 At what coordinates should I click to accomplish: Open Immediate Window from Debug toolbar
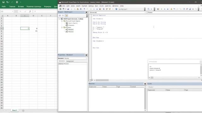(x=187, y=9)
